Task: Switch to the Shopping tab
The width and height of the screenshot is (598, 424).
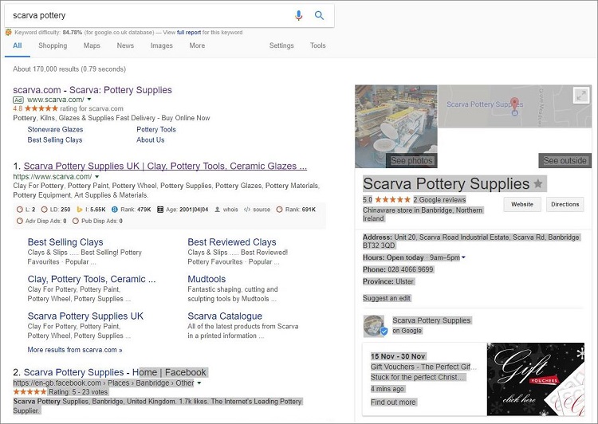Action: point(53,45)
